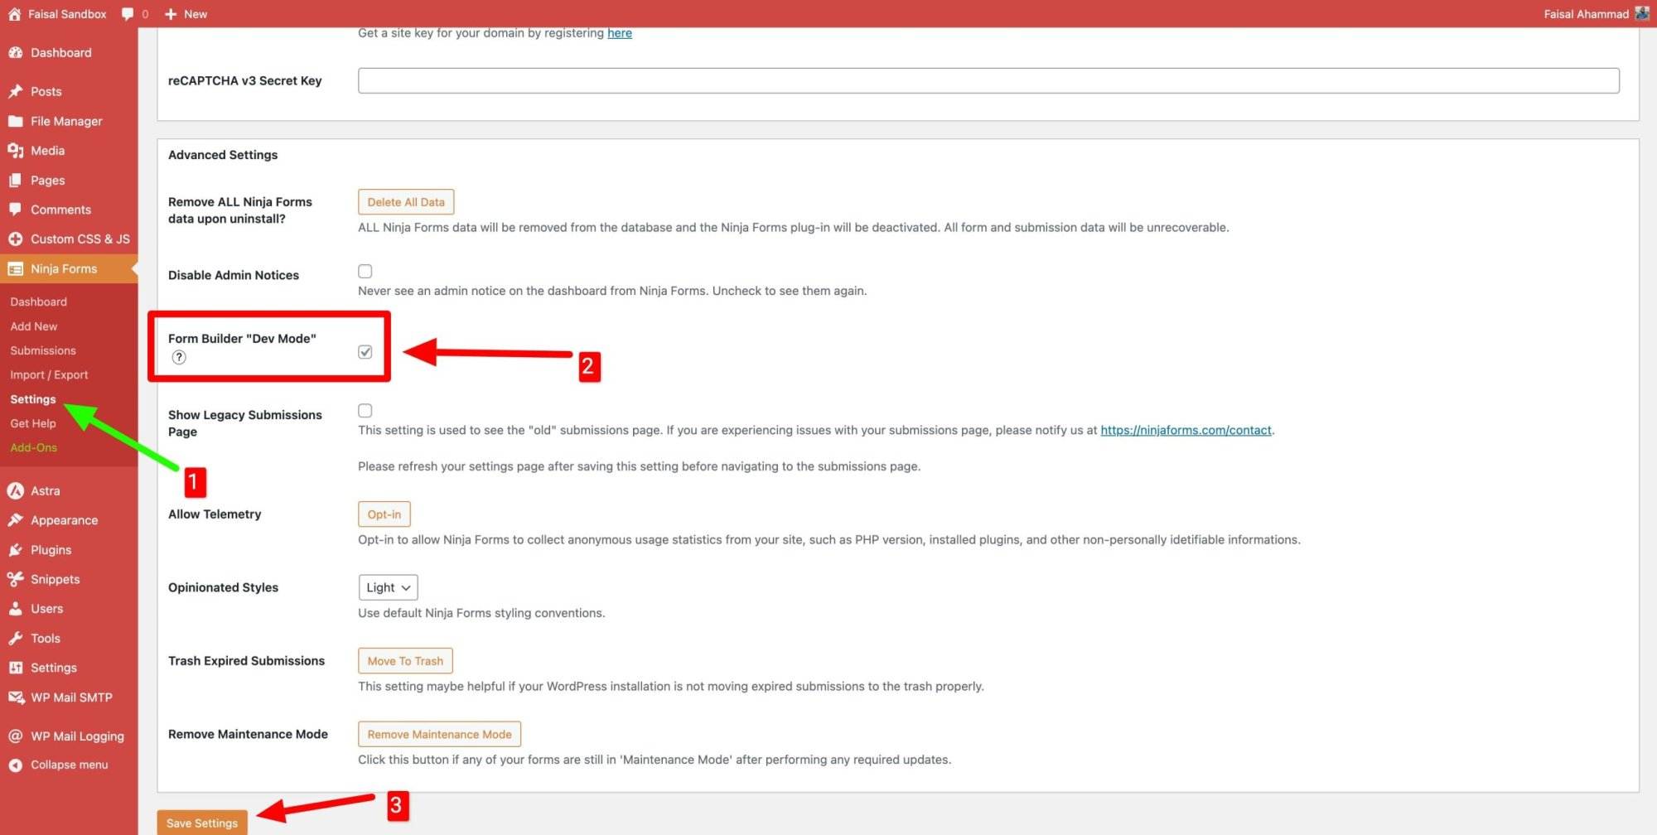Open Add-Ons submenu item
1657x835 pixels.
coord(34,447)
